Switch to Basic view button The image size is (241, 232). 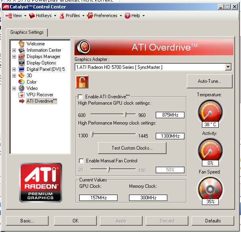click(x=27, y=221)
